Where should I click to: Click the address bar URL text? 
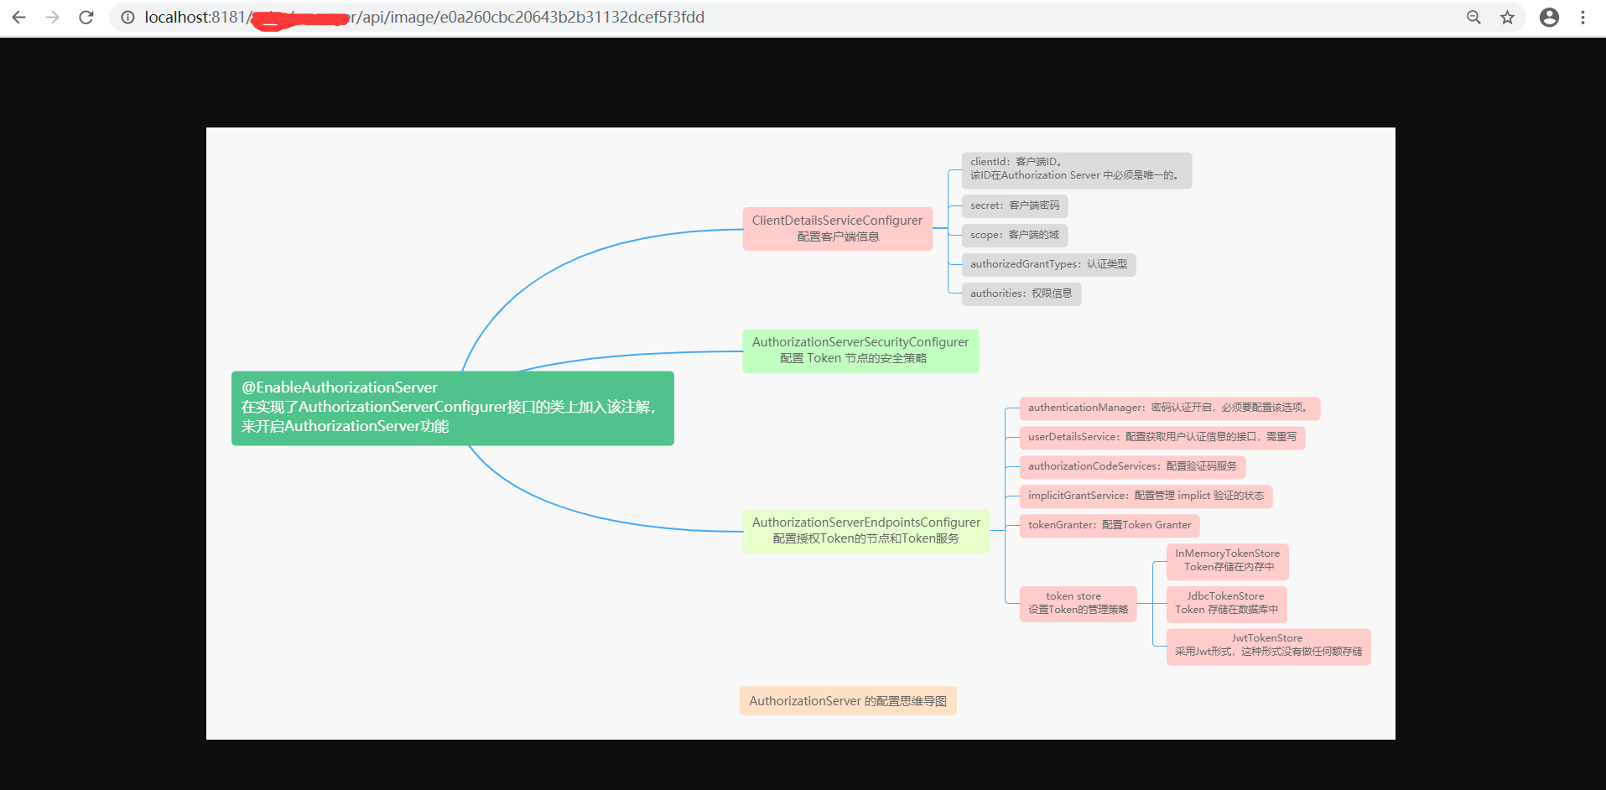tap(424, 18)
